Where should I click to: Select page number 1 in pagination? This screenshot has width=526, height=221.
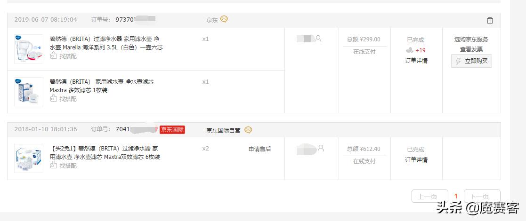(x=456, y=196)
